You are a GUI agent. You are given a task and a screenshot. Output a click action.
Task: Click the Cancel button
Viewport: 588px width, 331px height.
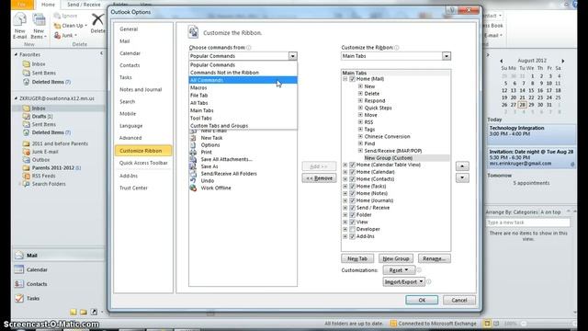pyautogui.click(x=459, y=300)
